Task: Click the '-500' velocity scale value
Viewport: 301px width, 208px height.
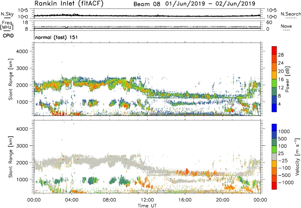Action: pyautogui.click(x=284, y=175)
